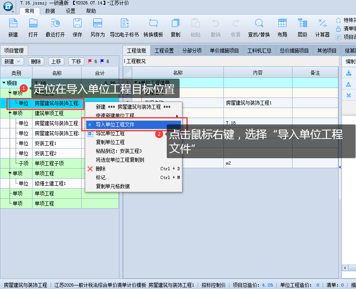Click the 恢复 redo icon
The image size is (356, 289).
click(236, 23)
